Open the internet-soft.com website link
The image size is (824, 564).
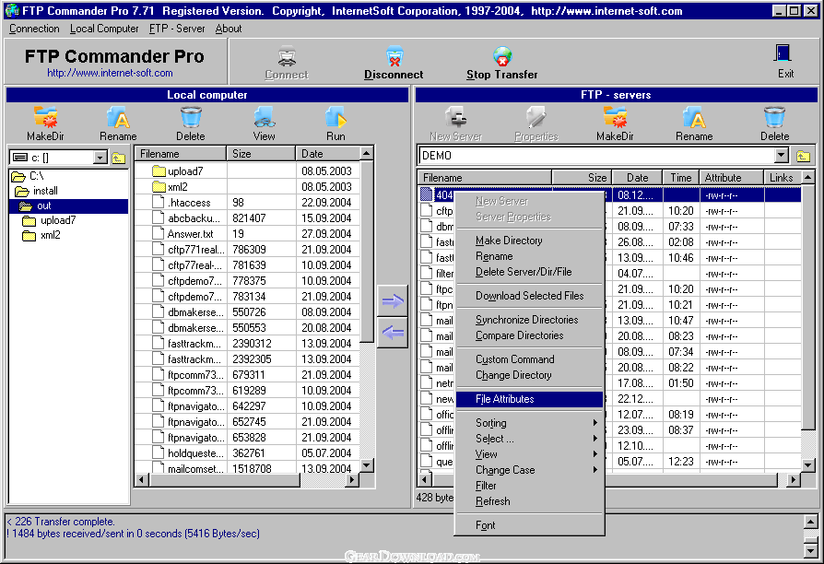[x=110, y=74]
